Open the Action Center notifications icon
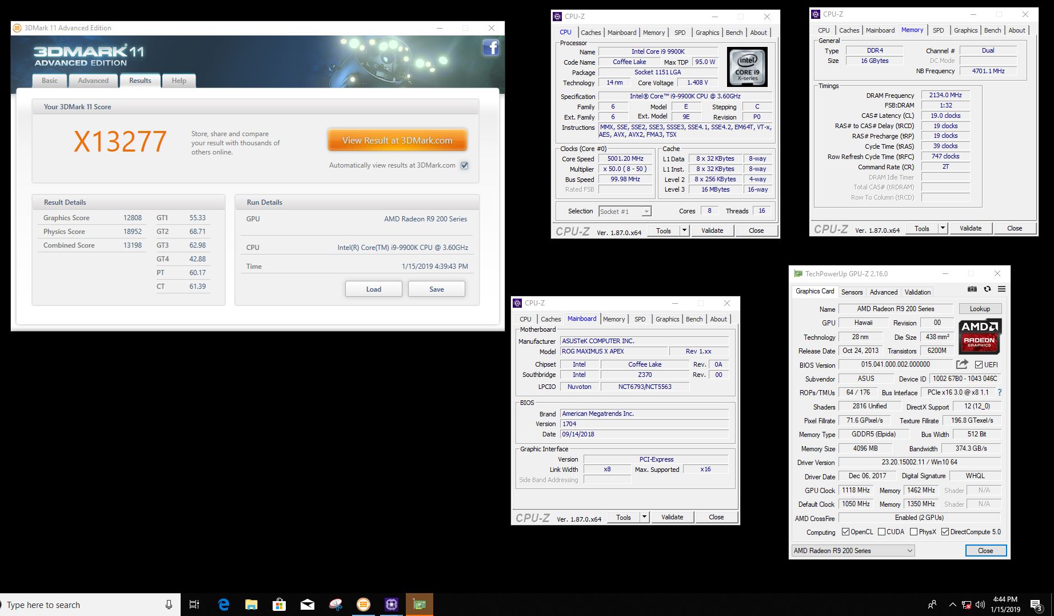This screenshot has width=1054, height=616. [x=1036, y=605]
